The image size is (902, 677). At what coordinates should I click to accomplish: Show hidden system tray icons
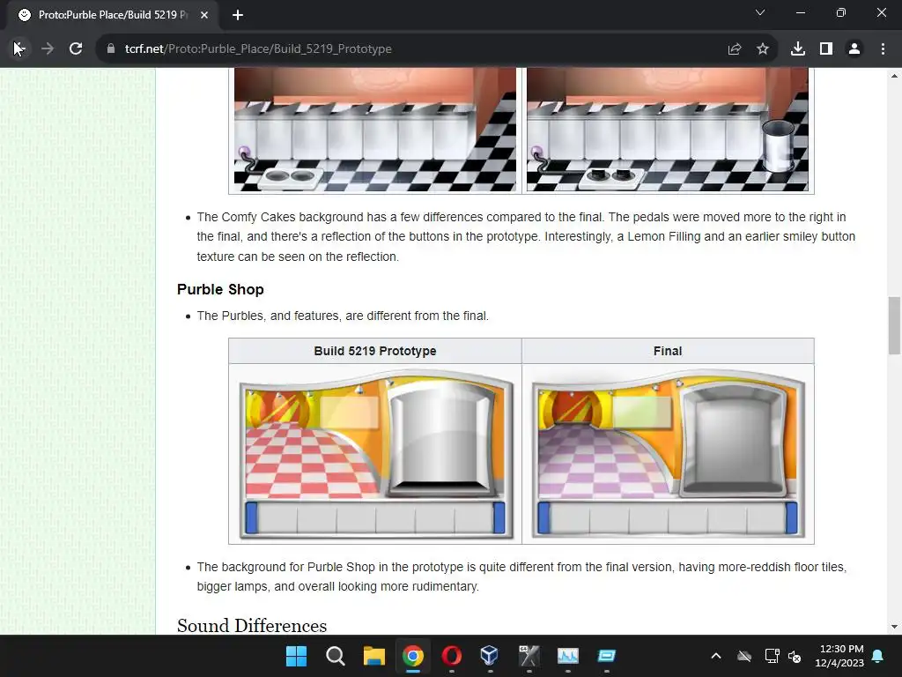pyautogui.click(x=716, y=656)
